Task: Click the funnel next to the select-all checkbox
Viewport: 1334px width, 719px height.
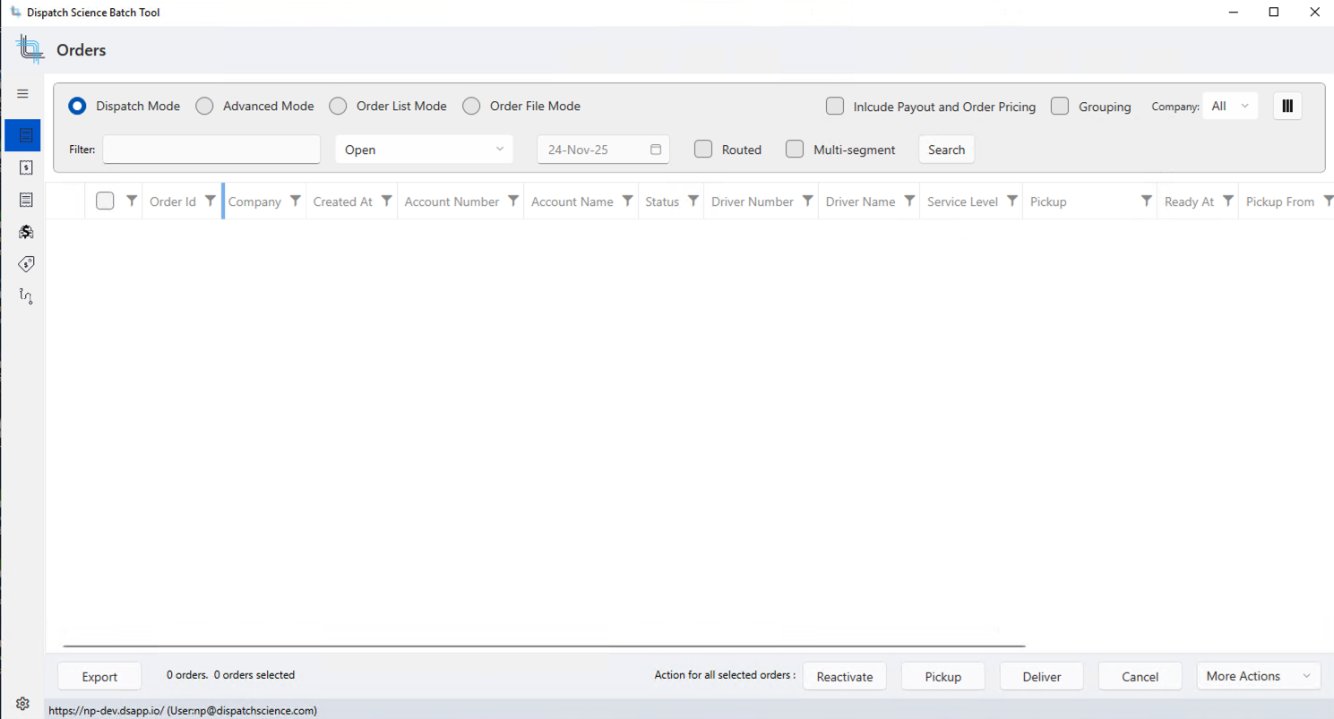Action: tap(132, 201)
